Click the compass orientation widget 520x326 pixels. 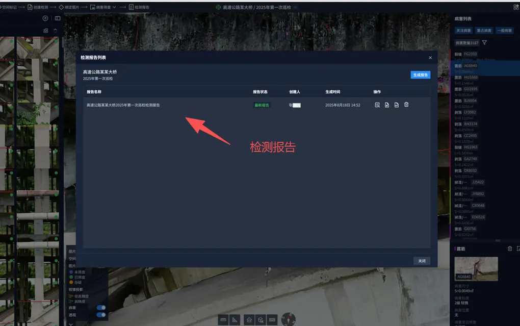tap(288, 319)
